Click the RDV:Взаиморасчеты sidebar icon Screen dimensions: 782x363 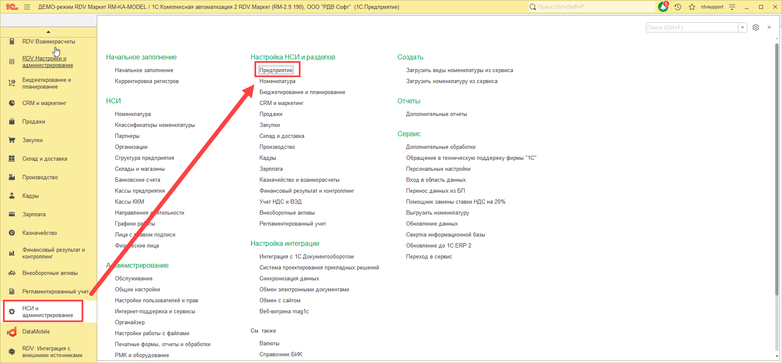click(x=12, y=41)
